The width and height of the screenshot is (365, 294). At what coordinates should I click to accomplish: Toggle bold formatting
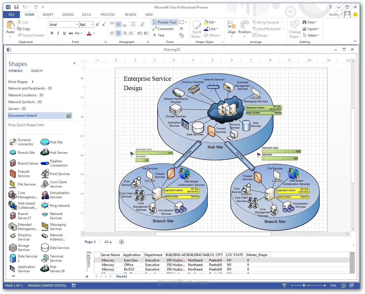tap(52, 33)
